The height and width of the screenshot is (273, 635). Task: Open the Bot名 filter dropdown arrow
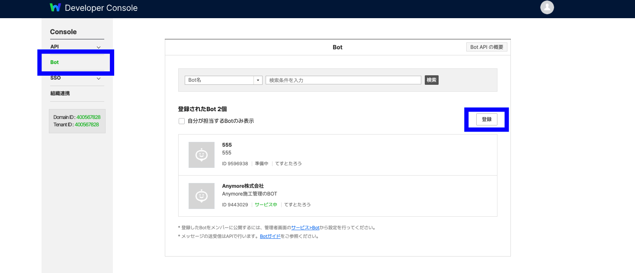pos(258,80)
